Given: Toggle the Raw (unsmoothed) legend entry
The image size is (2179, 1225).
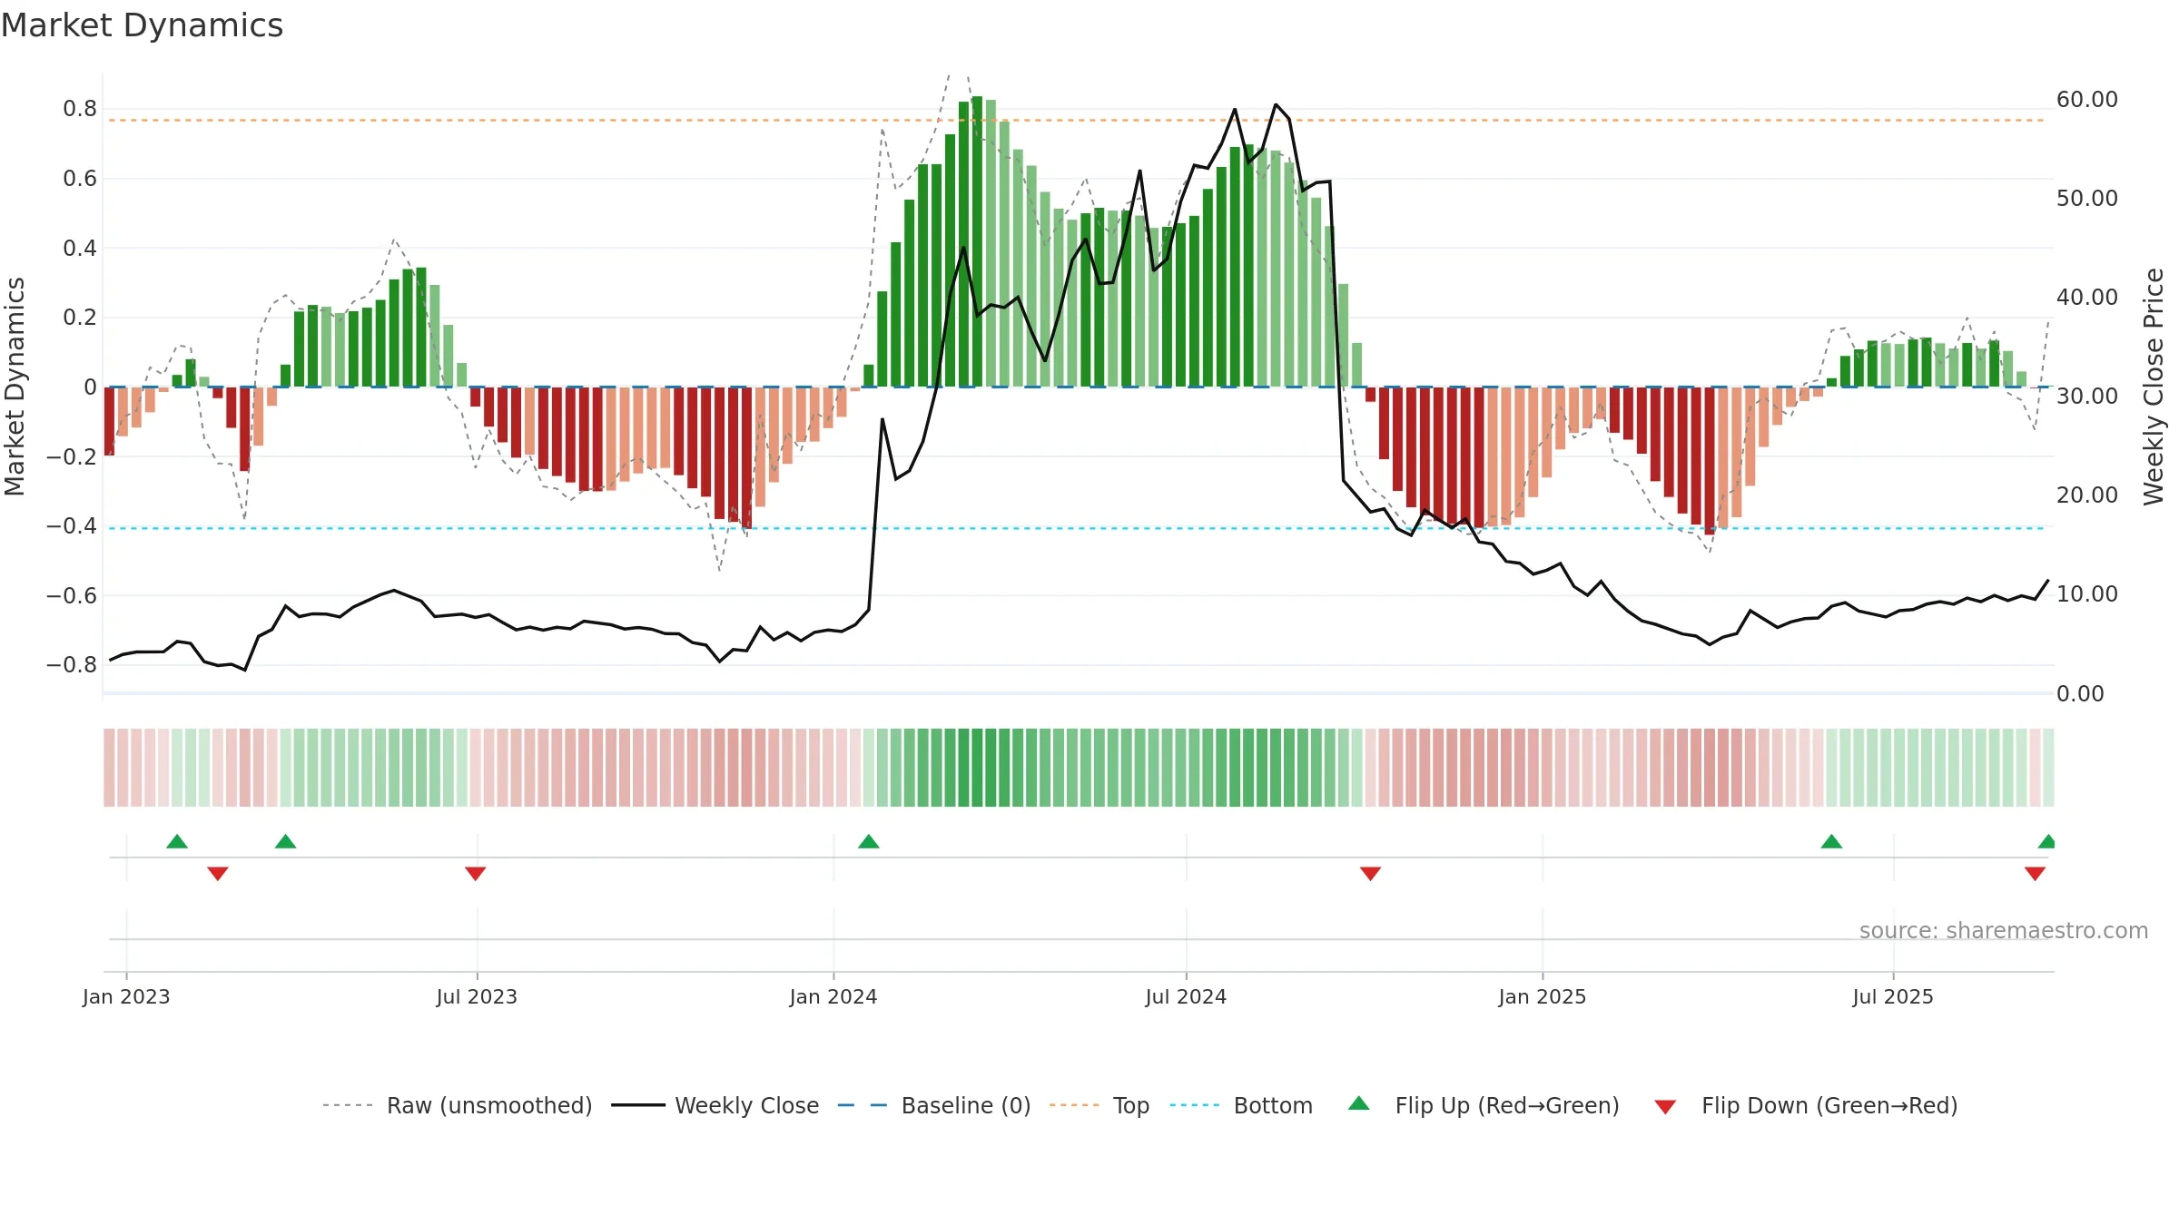Looking at the screenshot, I should click(x=457, y=1105).
